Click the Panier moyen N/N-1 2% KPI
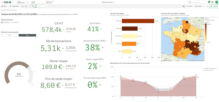219x102 pixels. click(x=93, y=66)
